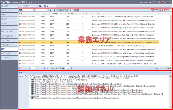Select log row 2014/07/24 13:37:15.954
The image size is (173, 110).
pyautogui.click(x=89, y=35)
